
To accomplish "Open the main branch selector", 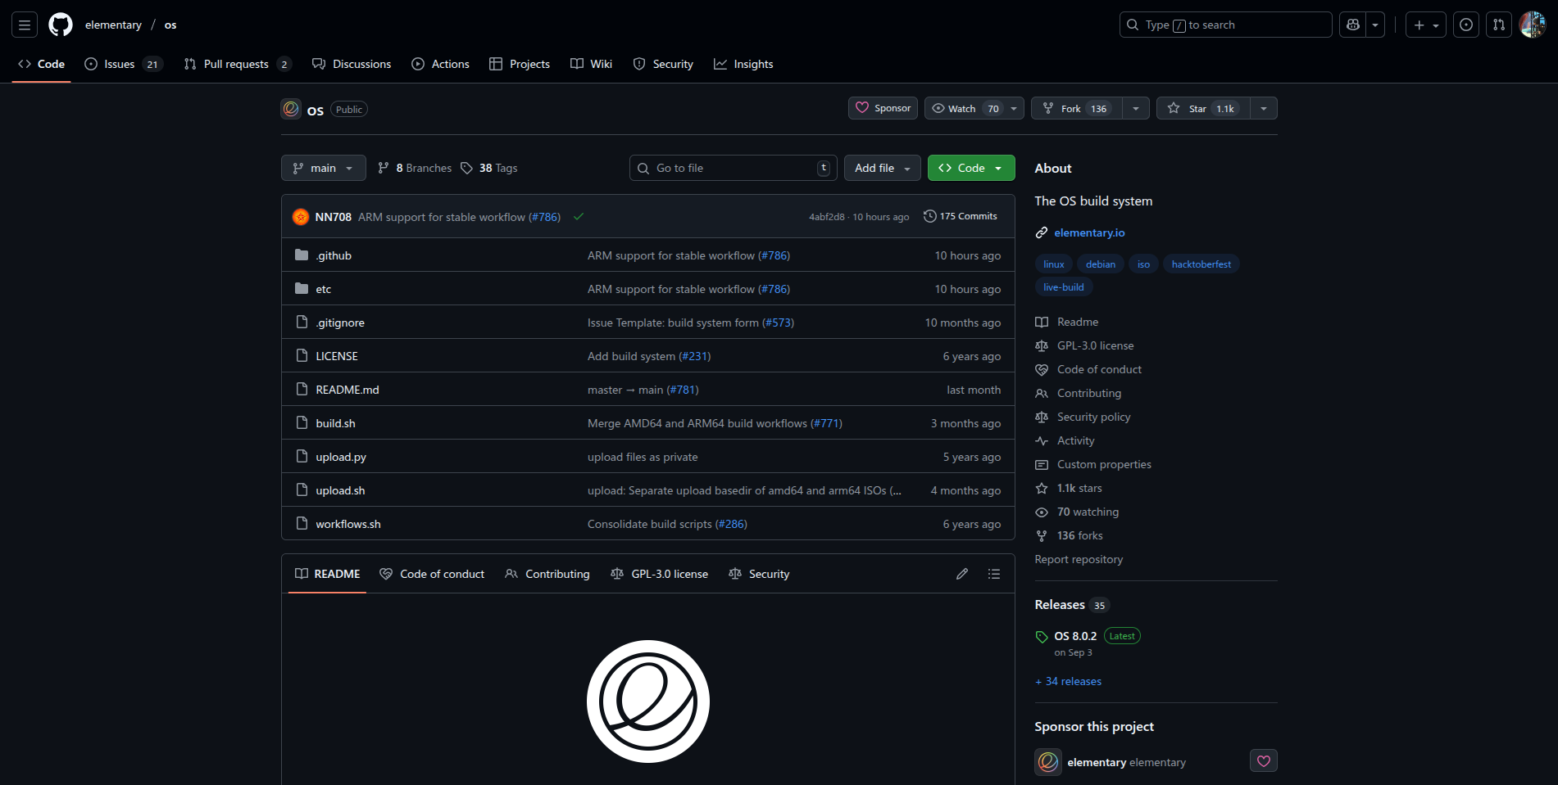I will [323, 168].
